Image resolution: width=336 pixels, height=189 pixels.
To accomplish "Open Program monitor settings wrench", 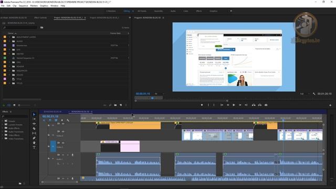I will (314, 94).
